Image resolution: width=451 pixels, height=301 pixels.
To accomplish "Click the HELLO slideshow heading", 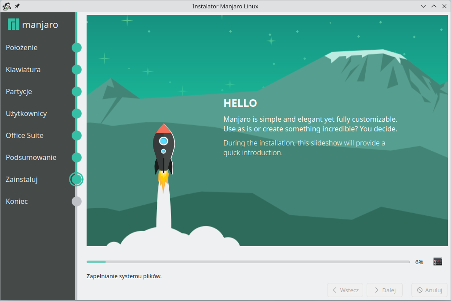I will click(x=240, y=103).
